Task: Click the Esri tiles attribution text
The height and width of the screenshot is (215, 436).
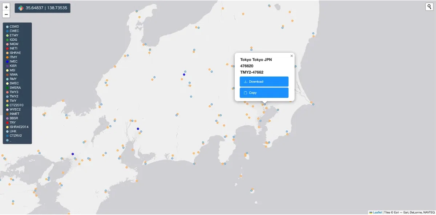Action: tap(409, 212)
